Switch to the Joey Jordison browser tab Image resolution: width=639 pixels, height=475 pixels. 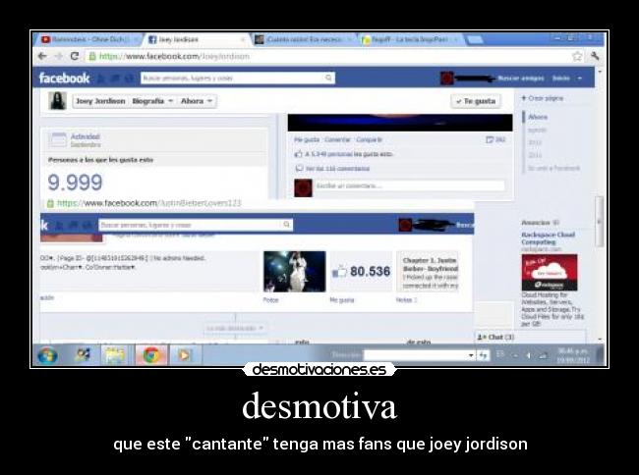coord(196,39)
